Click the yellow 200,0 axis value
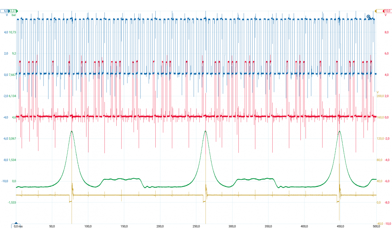 click(380, 96)
